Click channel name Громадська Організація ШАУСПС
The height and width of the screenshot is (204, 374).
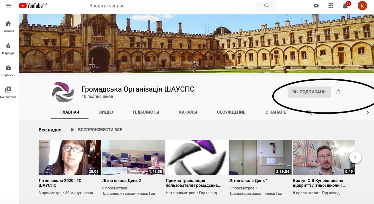tap(138, 89)
